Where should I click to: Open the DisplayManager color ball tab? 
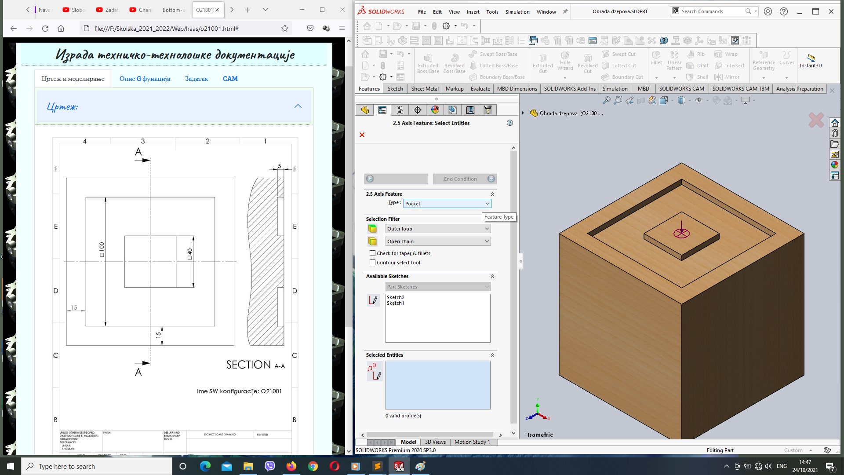(x=435, y=110)
